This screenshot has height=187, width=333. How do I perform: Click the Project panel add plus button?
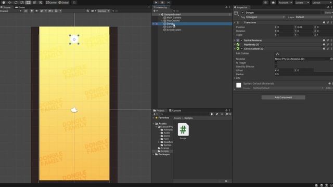pos(155,114)
